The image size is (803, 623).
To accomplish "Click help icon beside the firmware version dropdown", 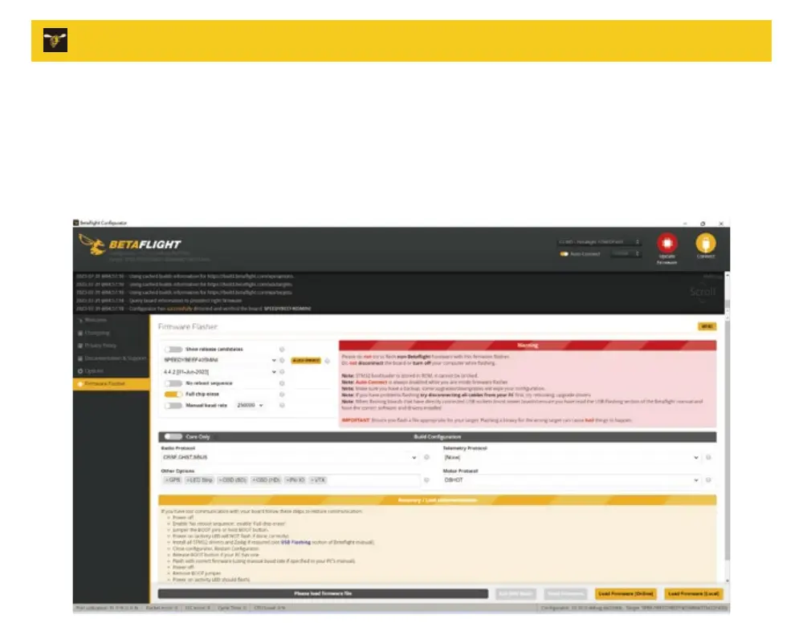I will click(x=282, y=372).
